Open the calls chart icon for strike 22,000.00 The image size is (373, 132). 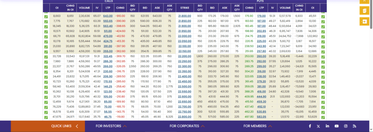point(46,36)
